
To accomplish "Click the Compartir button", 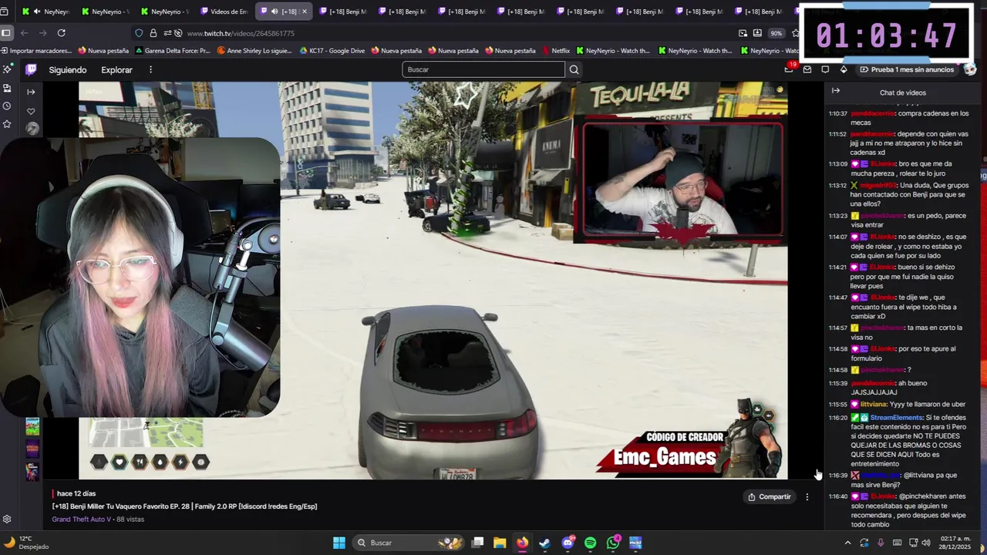I will (x=769, y=497).
